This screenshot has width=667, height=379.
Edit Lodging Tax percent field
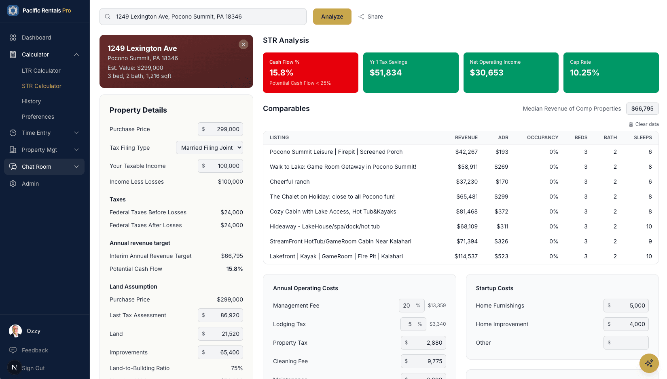(413, 324)
